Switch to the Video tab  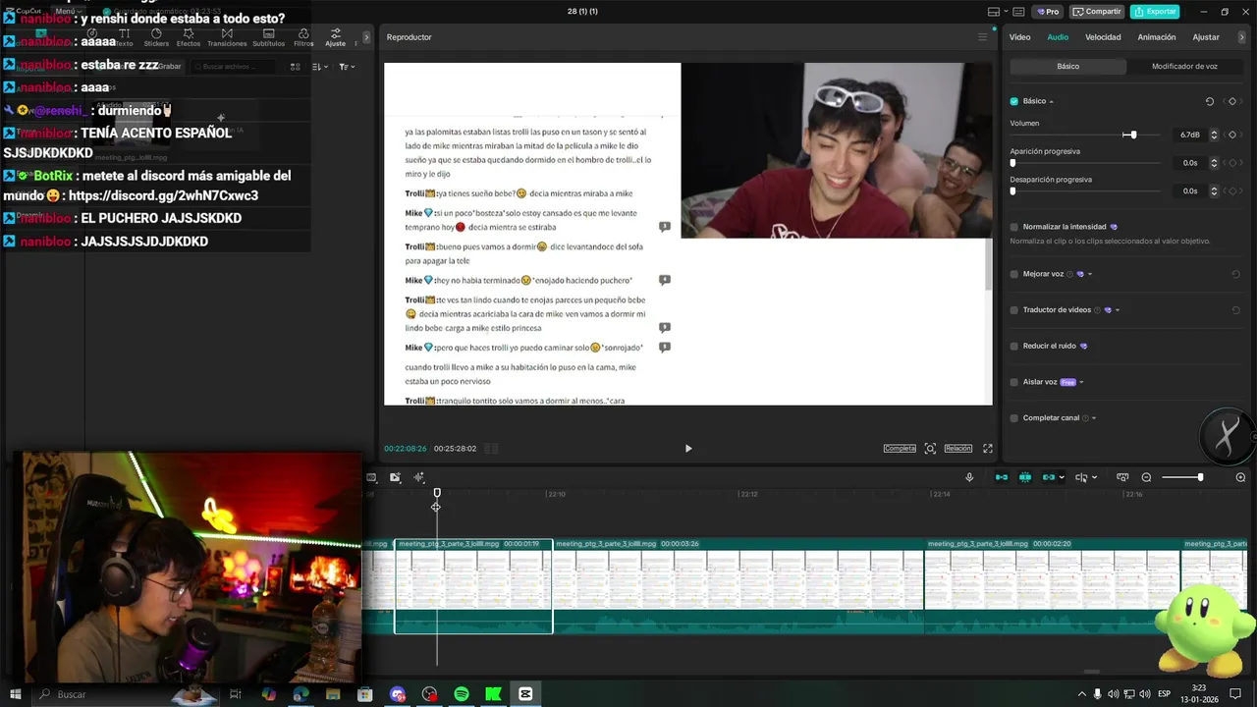coord(1020,37)
